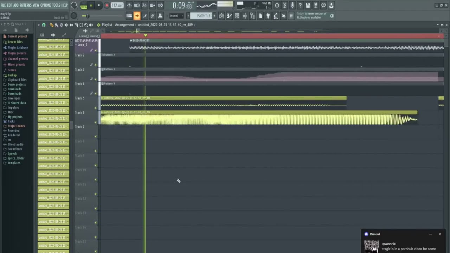The image size is (450, 253).
Task: Open project info speech bubble icon
Action: tap(323, 5)
